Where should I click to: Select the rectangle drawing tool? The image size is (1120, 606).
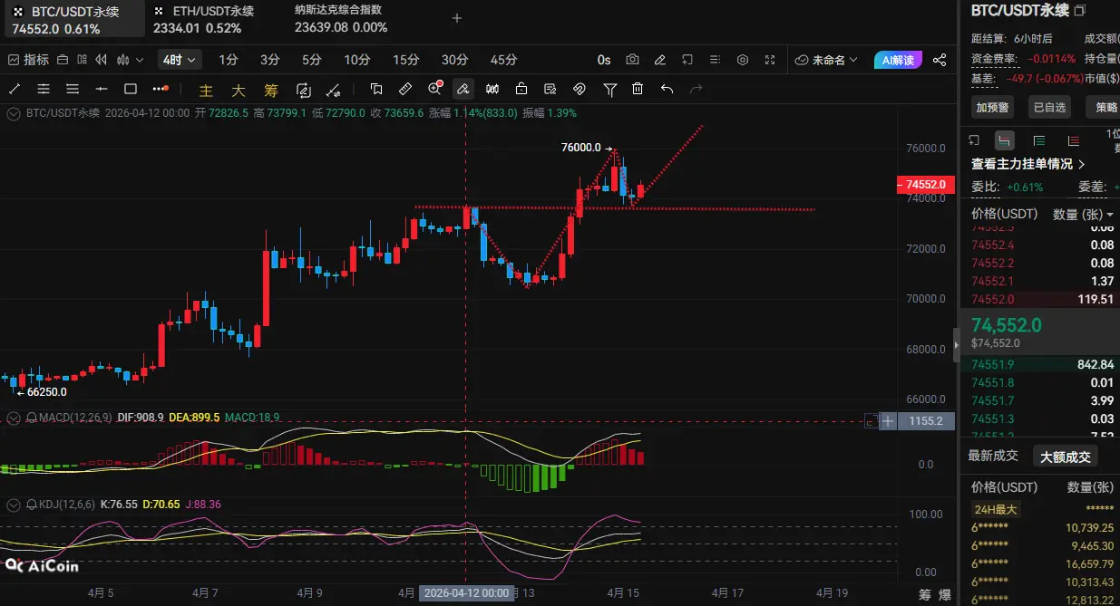pos(131,89)
